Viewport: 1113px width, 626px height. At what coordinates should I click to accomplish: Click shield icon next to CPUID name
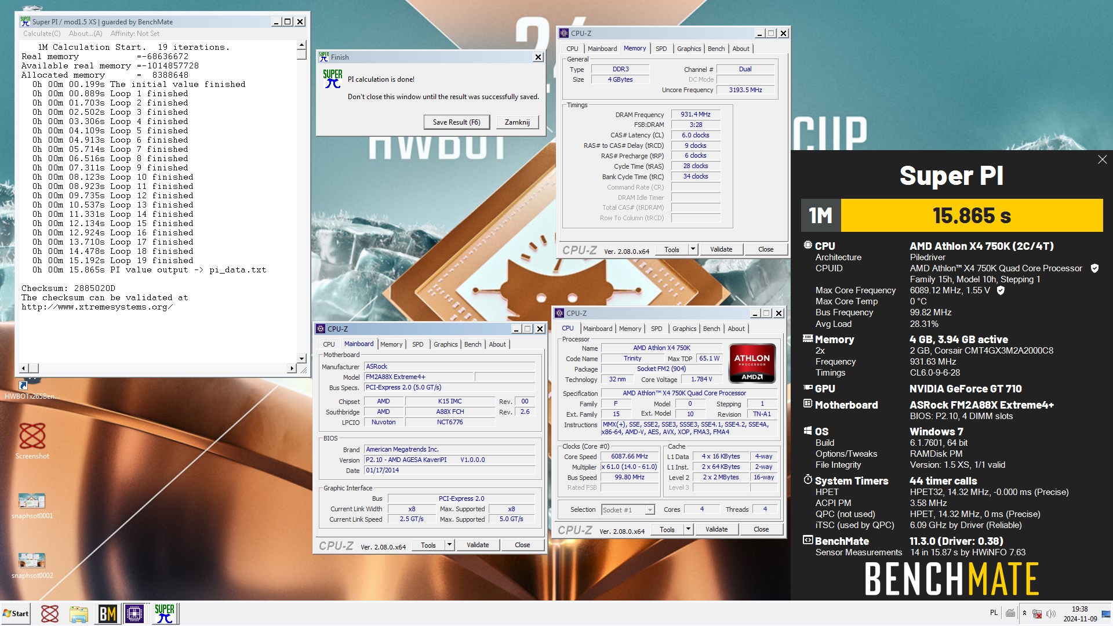point(1094,268)
